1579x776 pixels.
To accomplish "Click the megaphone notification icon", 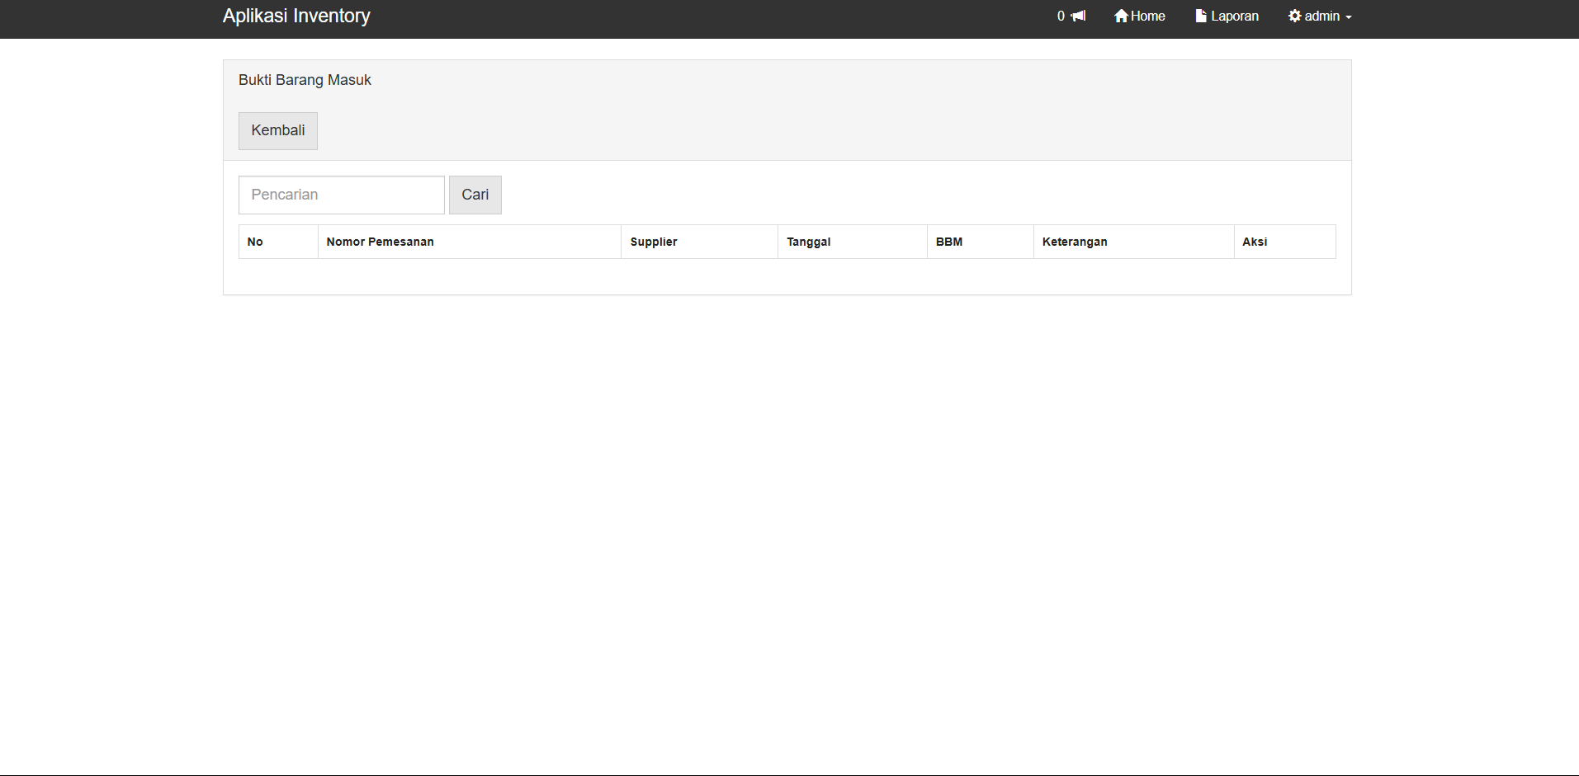I will [x=1078, y=16].
